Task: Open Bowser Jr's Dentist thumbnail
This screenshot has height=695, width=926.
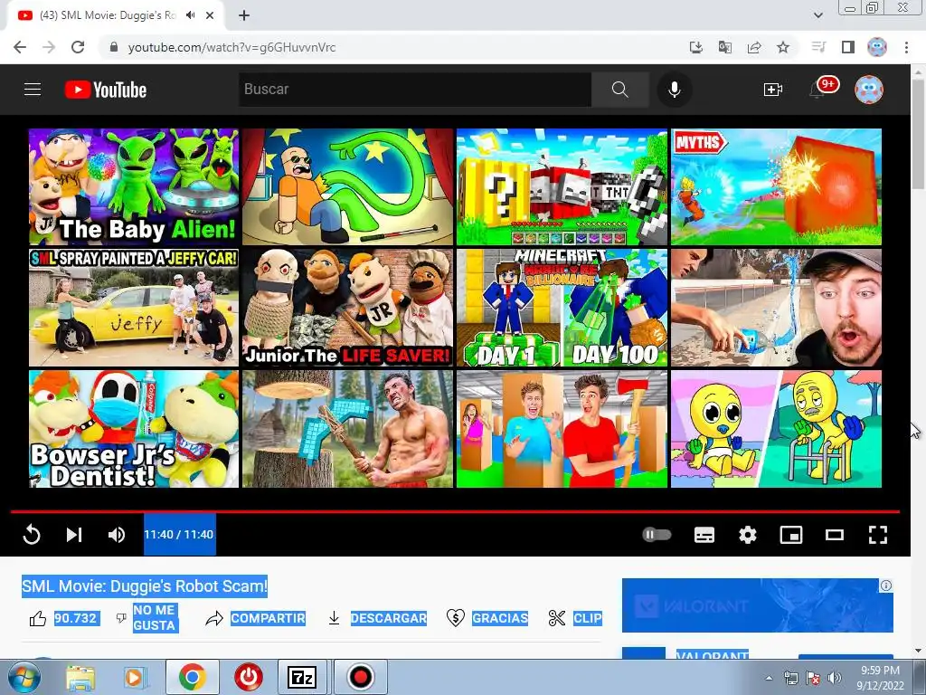Action: click(134, 429)
